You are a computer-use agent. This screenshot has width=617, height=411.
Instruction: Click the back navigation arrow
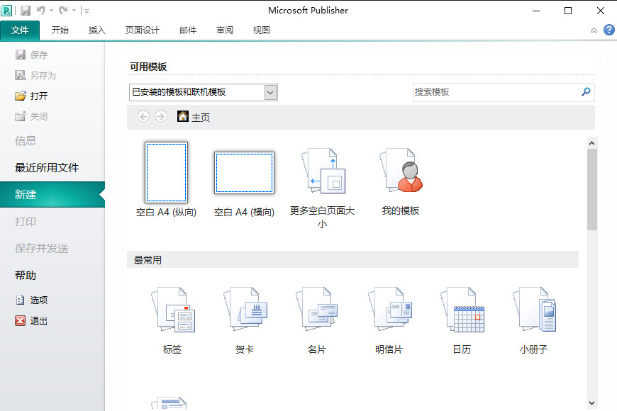[x=143, y=117]
